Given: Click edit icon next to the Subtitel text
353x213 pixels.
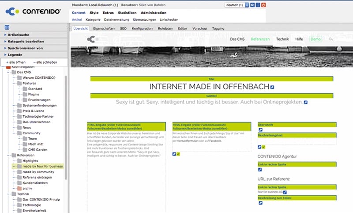Looking at the screenshot, I should click(306, 103).
